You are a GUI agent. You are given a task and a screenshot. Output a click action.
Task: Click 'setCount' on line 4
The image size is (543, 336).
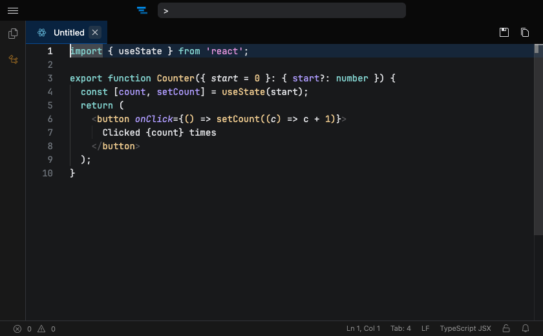pyautogui.click(x=178, y=92)
